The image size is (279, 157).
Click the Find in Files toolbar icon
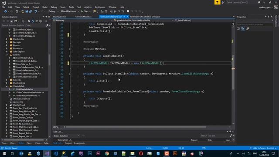click(x=95, y=11)
